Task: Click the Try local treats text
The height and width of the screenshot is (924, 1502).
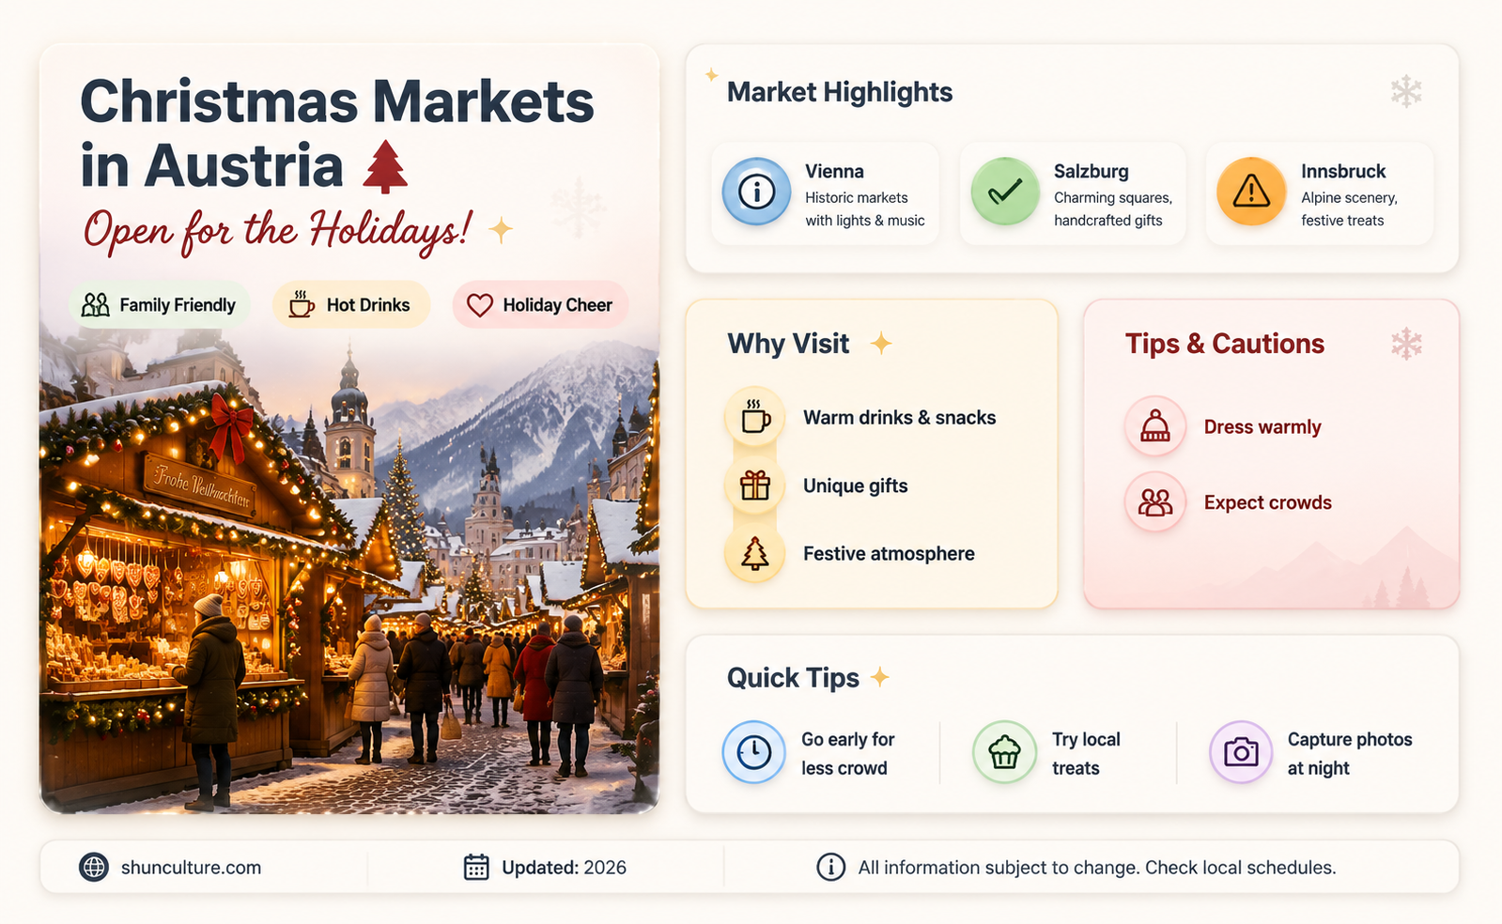Action: click(1086, 753)
